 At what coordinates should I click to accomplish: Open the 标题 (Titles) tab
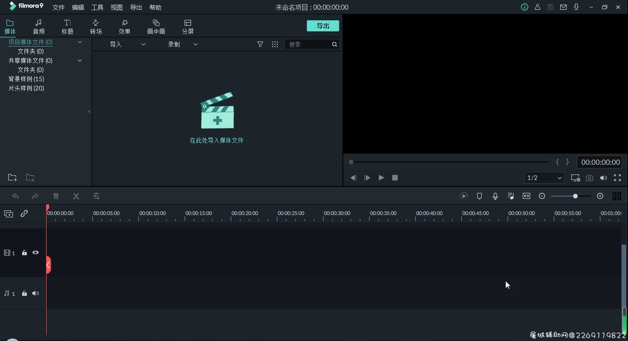coord(67,27)
